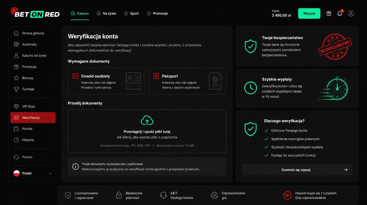Click the Bonusy star icon

(16, 78)
